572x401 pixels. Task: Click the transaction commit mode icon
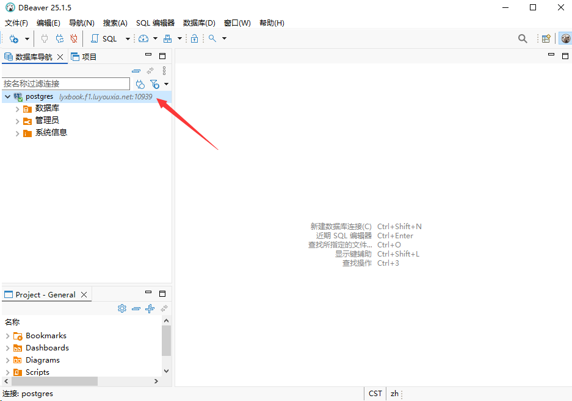click(168, 38)
